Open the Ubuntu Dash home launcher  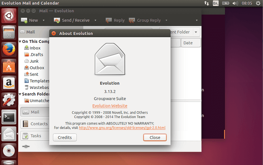(9, 16)
